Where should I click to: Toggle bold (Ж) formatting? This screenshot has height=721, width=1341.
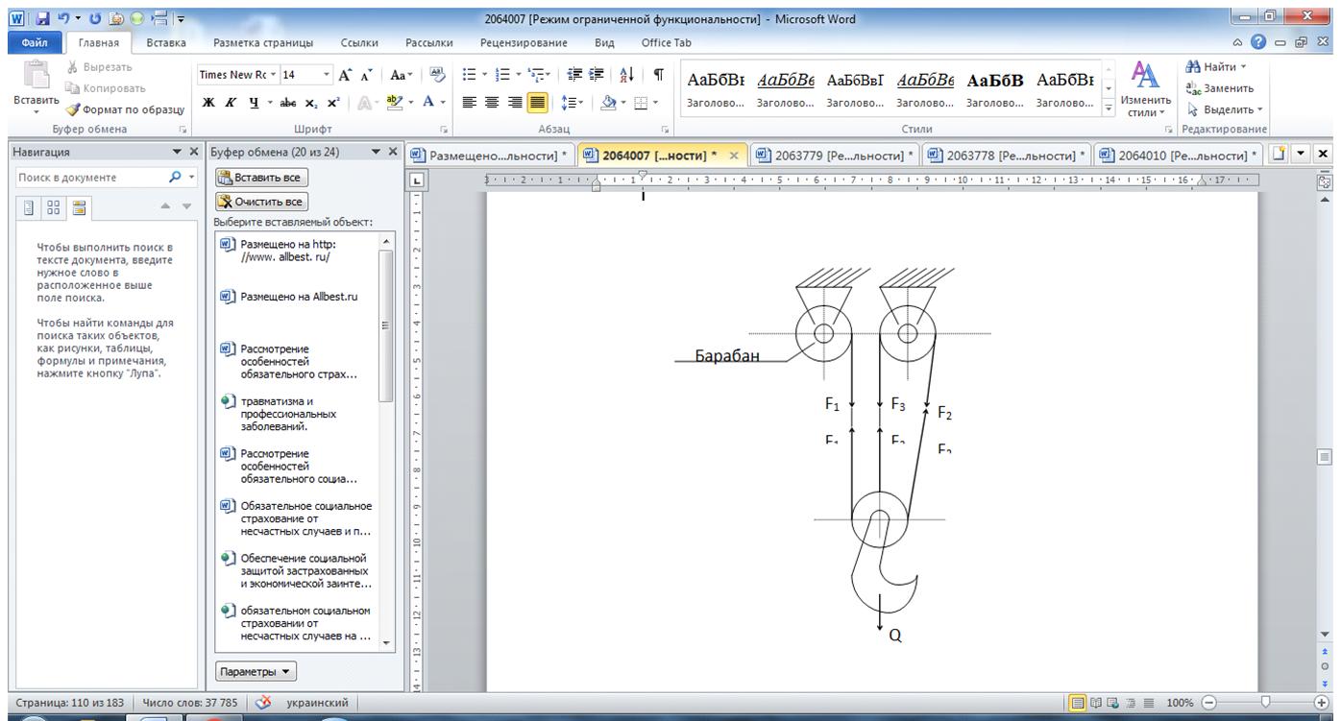click(208, 103)
